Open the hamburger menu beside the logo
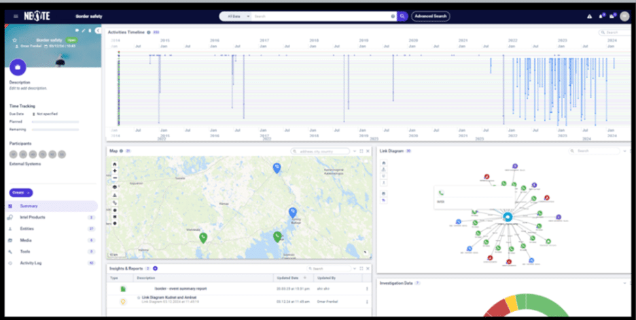 point(16,16)
